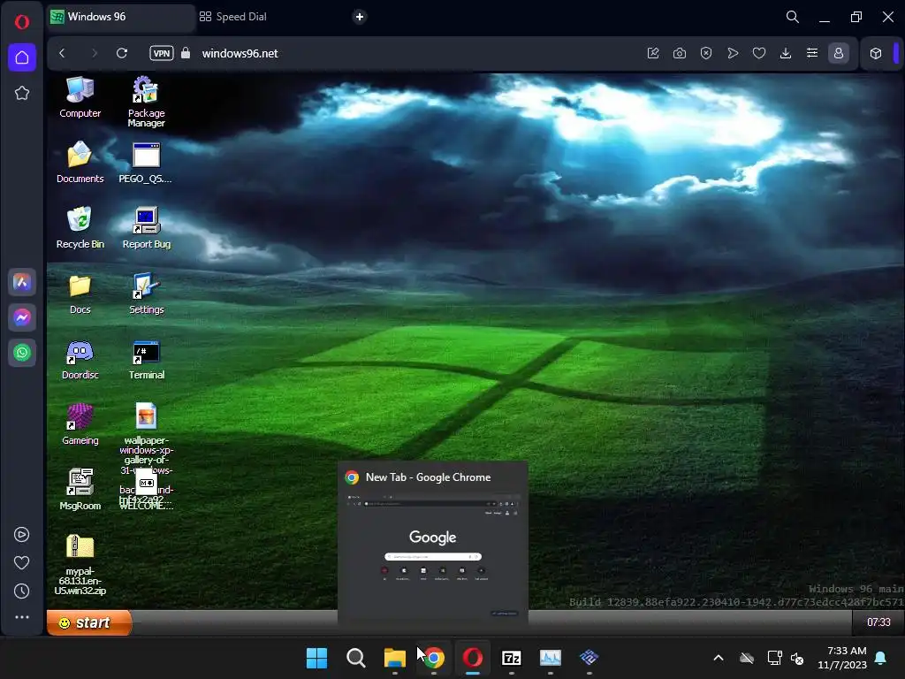This screenshot has height=679, width=905.
Task: Open Opera easy setup menu
Action: pos(812,53)
